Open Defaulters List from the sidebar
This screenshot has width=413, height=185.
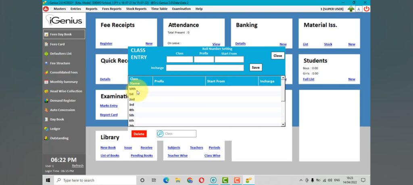click(46, 54)
